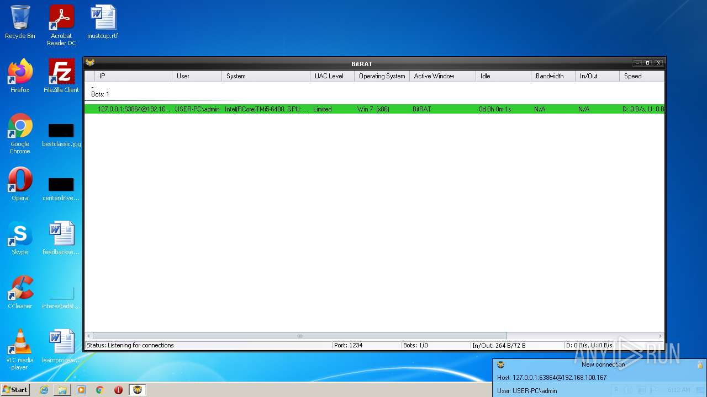
Task: Sort by the Bandwidth column header
Action: pyautogui.click(x=553, y=76)
